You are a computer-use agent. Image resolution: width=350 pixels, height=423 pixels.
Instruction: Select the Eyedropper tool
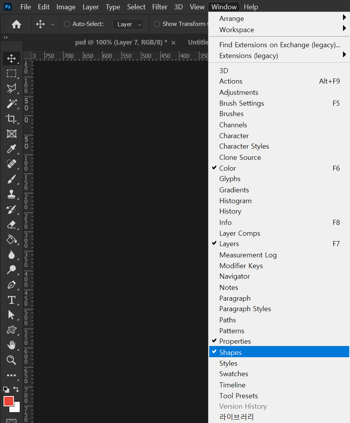[11, 149]
